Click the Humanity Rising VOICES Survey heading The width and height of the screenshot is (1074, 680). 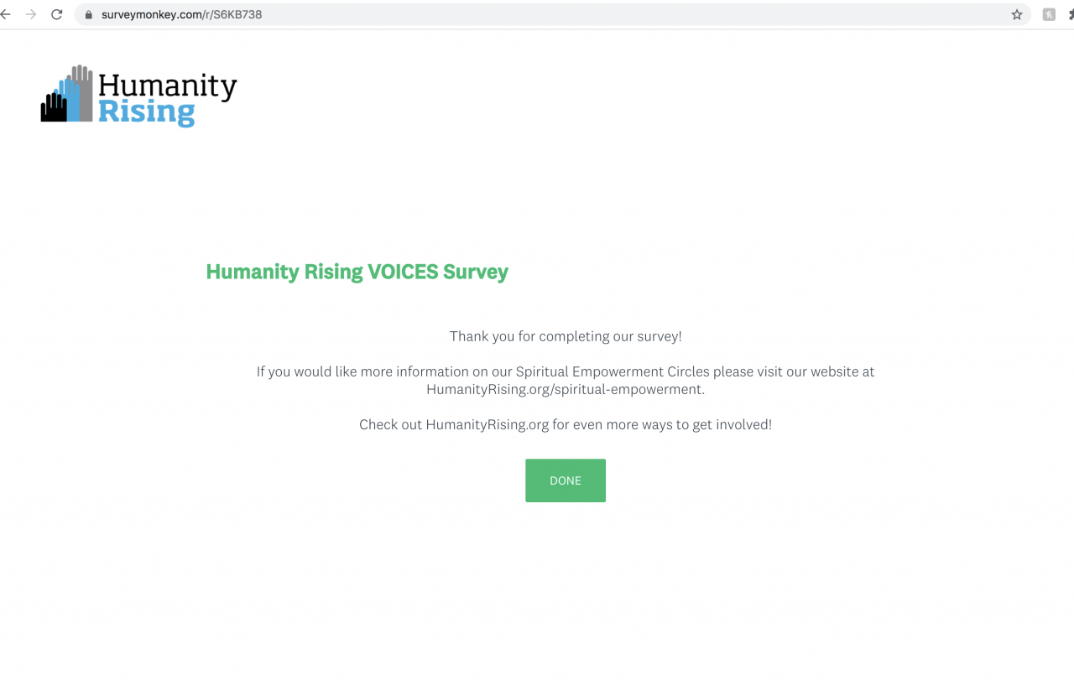coord(357,272)
